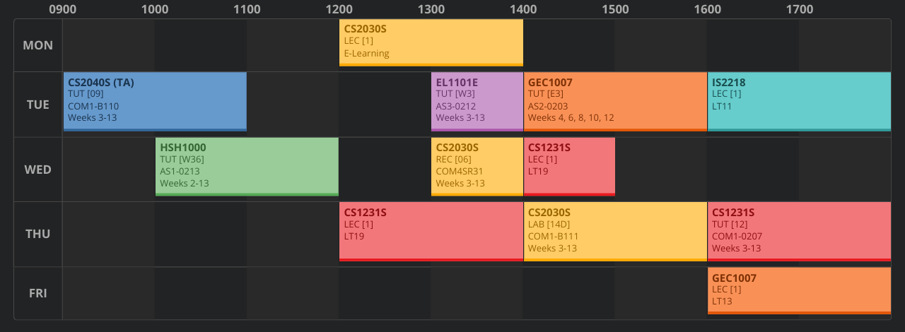Click the GEC1007 tutorial E3 on Tuesday

pos(615,101)
